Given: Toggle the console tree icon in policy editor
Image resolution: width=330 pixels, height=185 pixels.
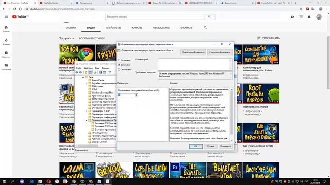Looking at the screenshot, I should (x=90, y=72).
